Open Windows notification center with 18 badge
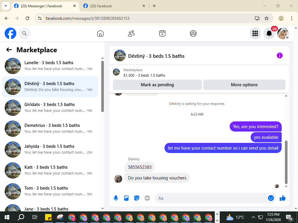Image resolution: width=298 pixels, height=223 pixels. (x=289, y=217)
